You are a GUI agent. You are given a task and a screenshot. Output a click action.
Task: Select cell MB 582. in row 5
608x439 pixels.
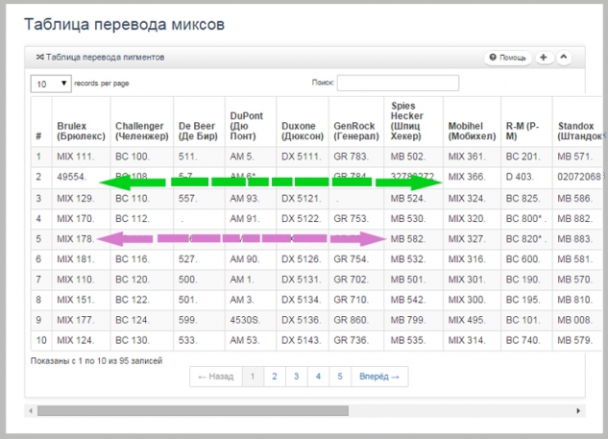pyautogui.click(x=413, y=239)
